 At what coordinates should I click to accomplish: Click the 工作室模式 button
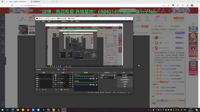[125, 82]
